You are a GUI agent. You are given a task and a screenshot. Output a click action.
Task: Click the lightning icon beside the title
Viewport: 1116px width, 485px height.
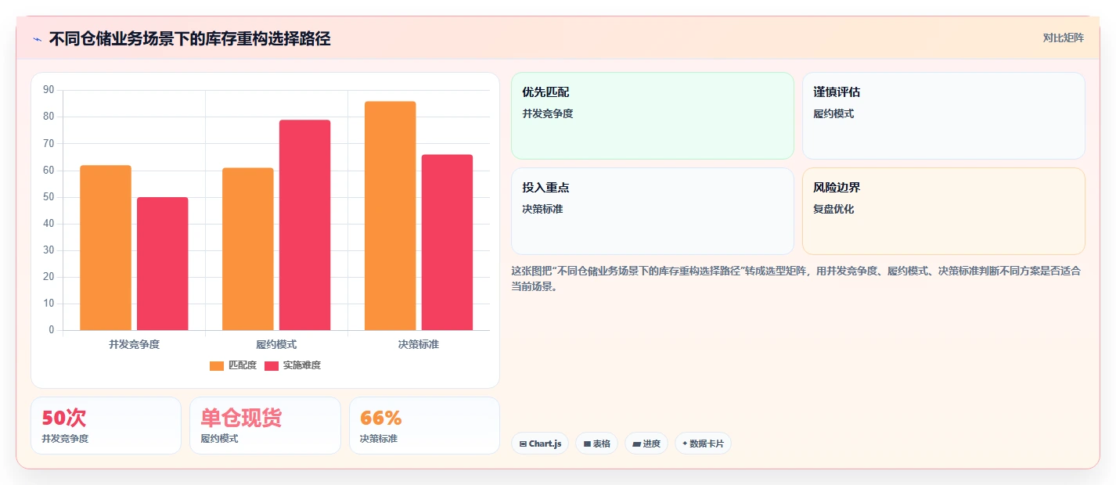tap(37, 39)
